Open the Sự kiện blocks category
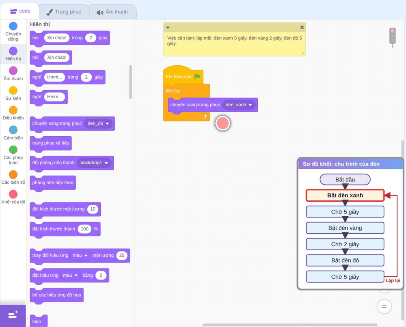This screenshot has height=327, width=406. [13, 93]
